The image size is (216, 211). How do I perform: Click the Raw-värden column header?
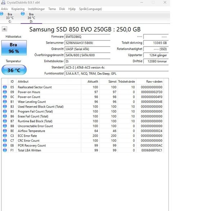click(150, 82)
